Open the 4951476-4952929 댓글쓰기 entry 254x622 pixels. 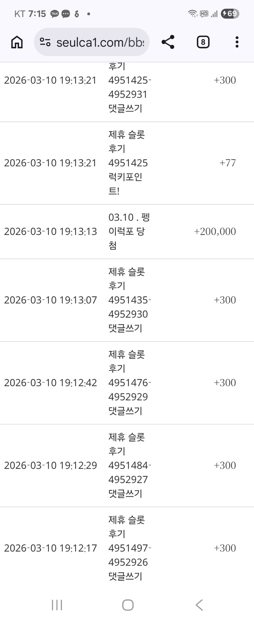click(130, 383)
